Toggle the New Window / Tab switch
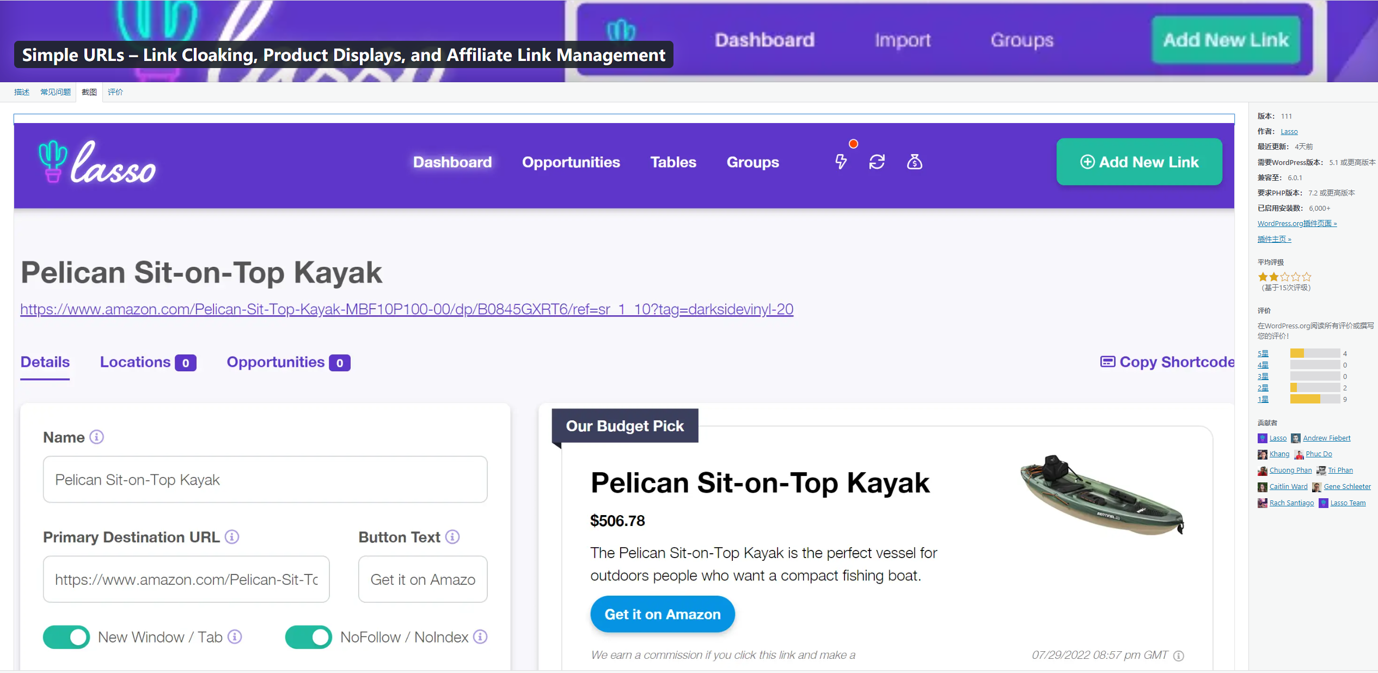The height and width of the screenshot is (673, 1378). tap(66, 637)
